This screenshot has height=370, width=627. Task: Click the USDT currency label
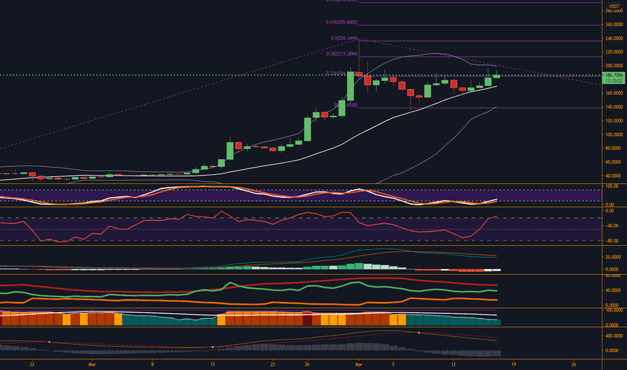pyautogui.click(x=614, y=6)
